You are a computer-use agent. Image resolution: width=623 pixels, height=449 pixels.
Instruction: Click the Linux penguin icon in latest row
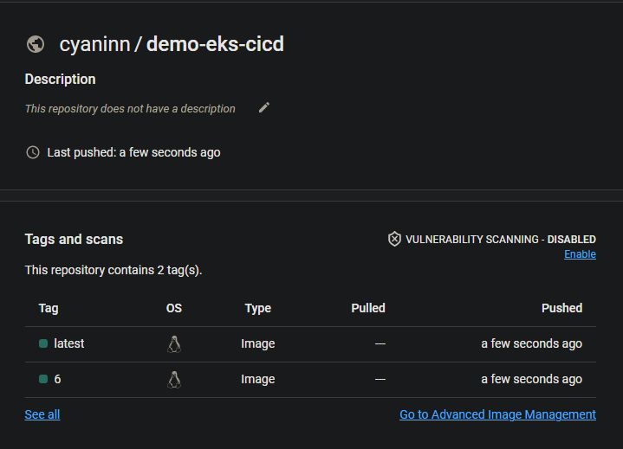point(174,344)
